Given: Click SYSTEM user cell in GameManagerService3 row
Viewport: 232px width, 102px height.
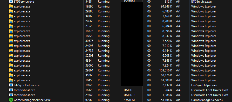Looking at the screenshot, I should 129,100.
